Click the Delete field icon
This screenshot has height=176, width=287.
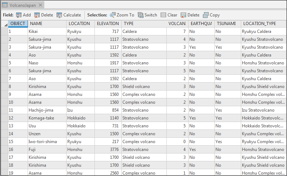coord(37,15)
